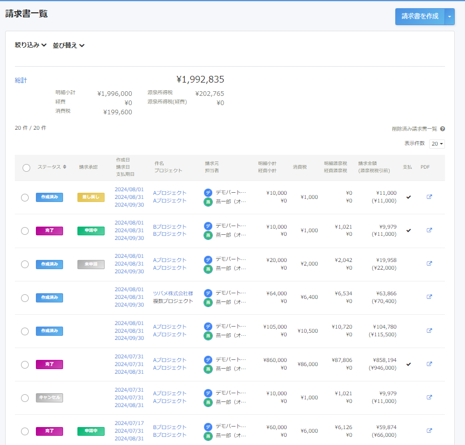Image resolution: width=465 pixels, height=445 pixels.
Task: Click 申請中 badge in 2024/07/17 row
Action: click(91, 431)
